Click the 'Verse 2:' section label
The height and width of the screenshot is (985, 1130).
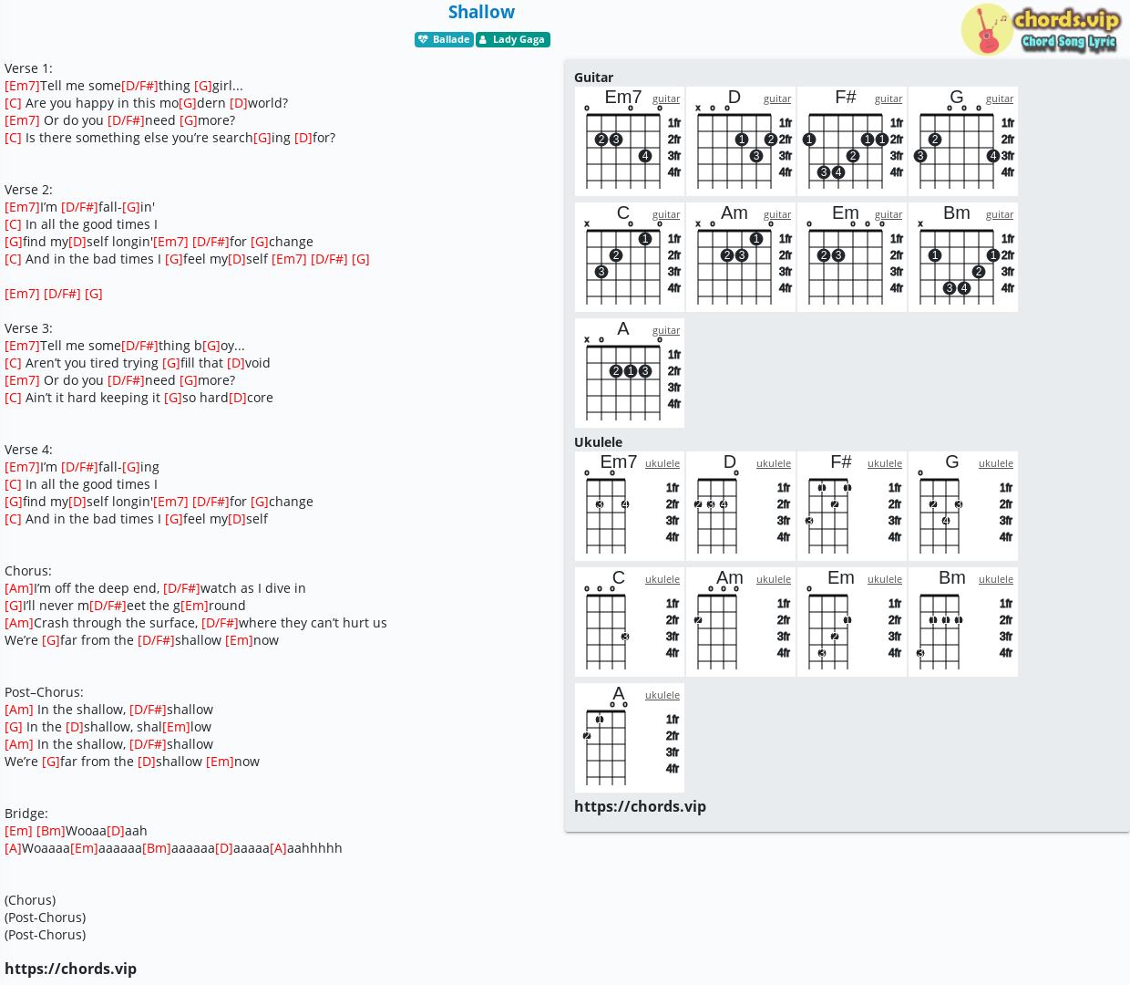(x=28, y=190)
